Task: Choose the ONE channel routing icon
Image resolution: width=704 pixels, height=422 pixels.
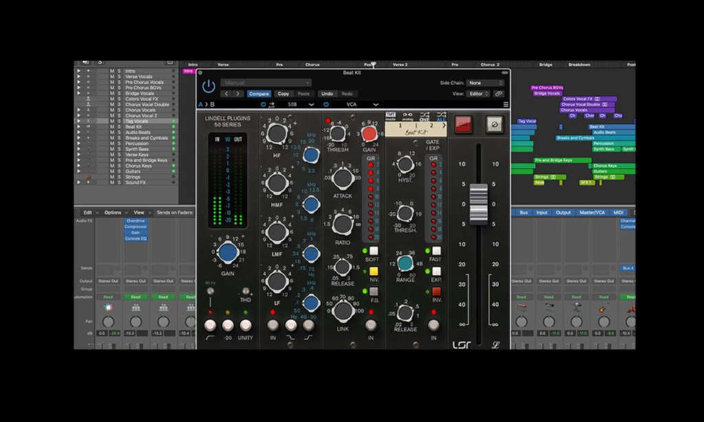Action: (424, 116)
